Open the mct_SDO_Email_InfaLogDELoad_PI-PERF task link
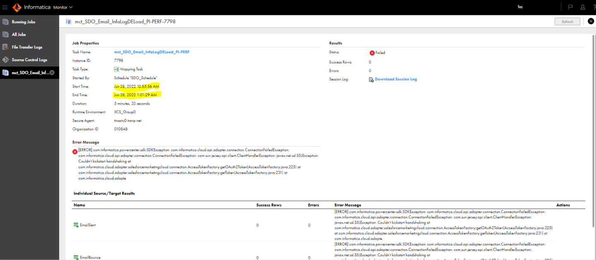 pos(152,52)
